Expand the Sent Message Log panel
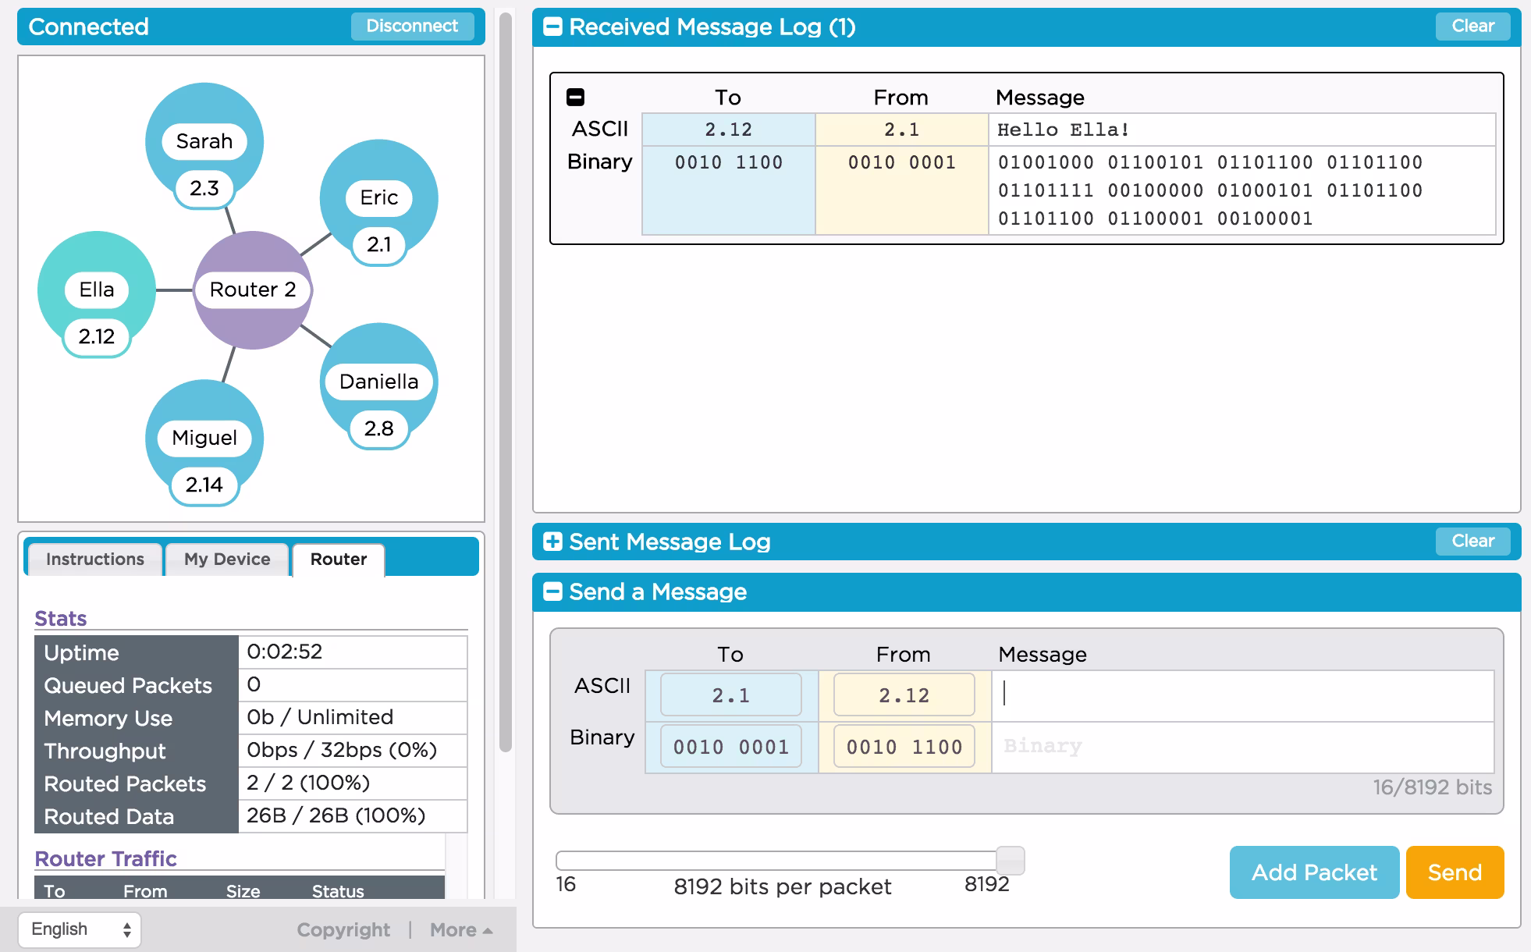 552,542
